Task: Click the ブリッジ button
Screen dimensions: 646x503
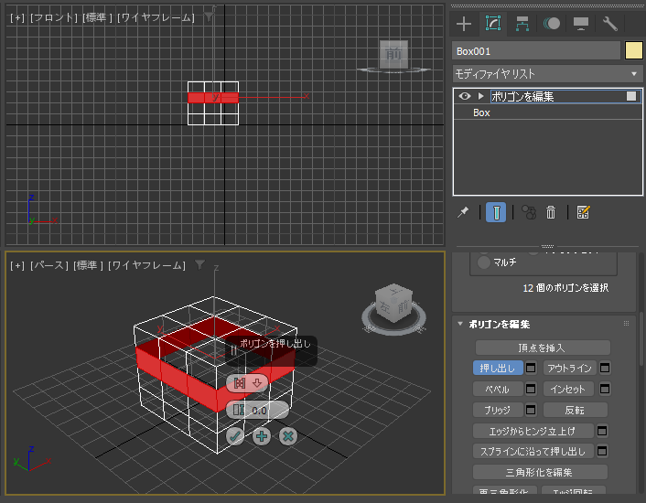Action: [498, 410]
